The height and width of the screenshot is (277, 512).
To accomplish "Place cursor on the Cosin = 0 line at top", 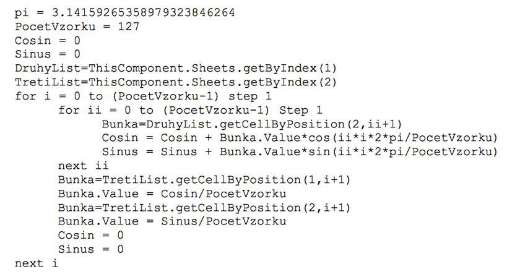I will tap(47, 40).
